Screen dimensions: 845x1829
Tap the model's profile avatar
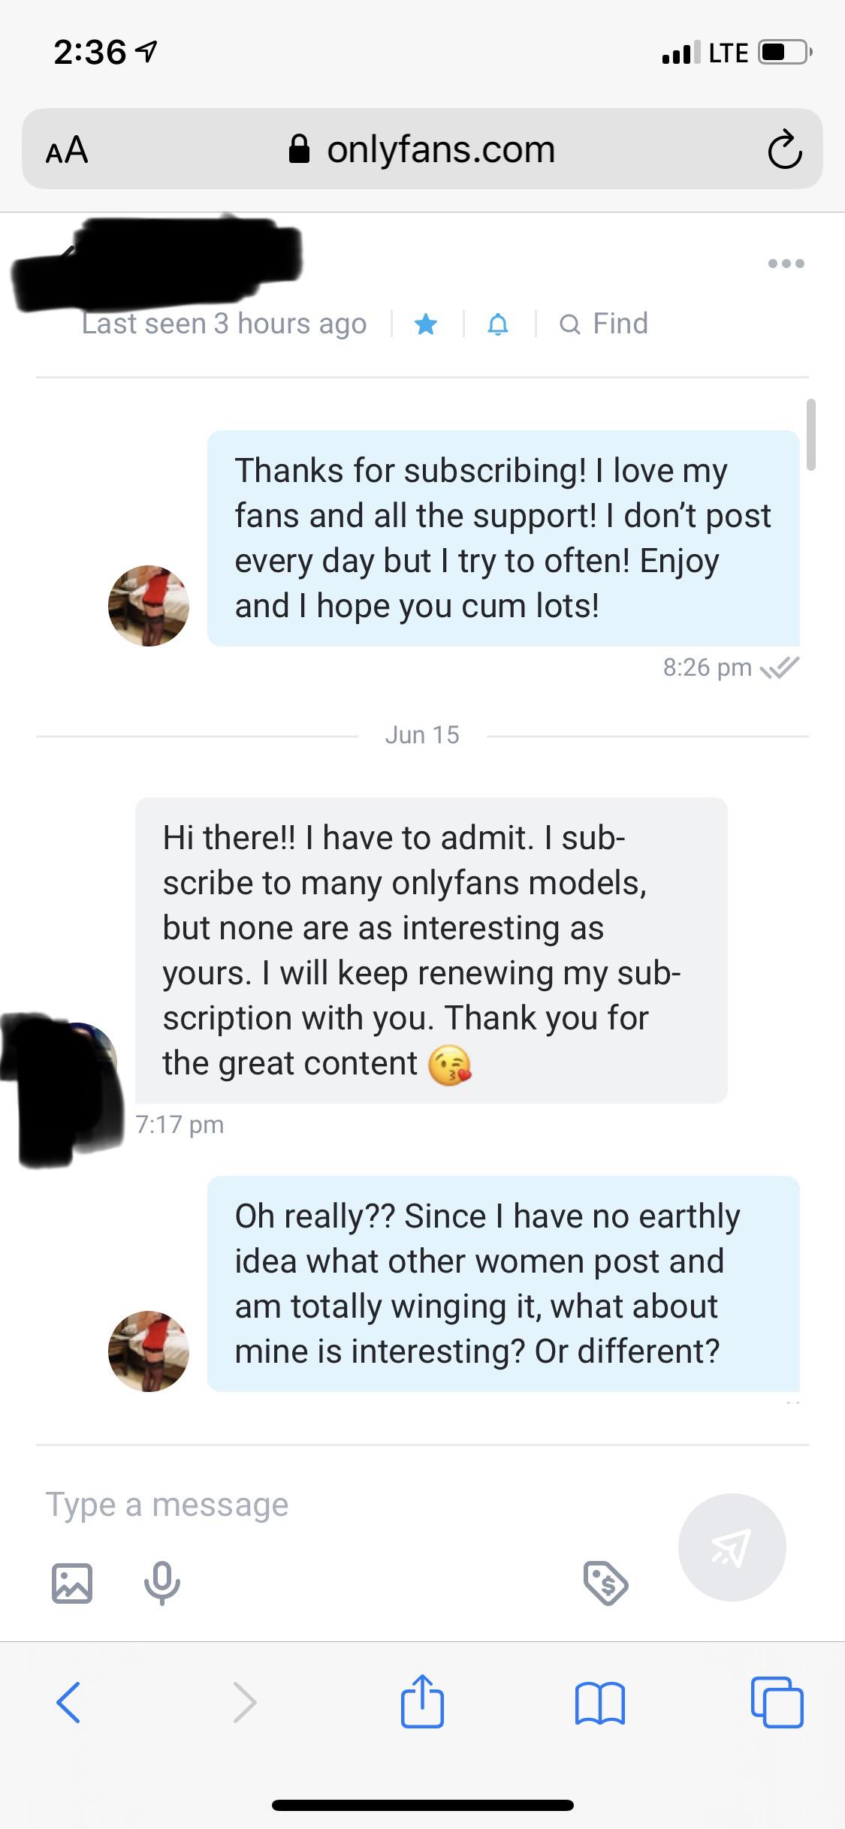coord(149,607)
